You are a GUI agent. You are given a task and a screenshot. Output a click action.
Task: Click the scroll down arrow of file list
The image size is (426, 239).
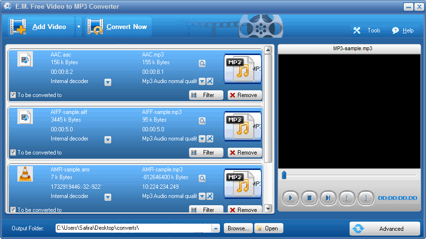tap(268, 209)
